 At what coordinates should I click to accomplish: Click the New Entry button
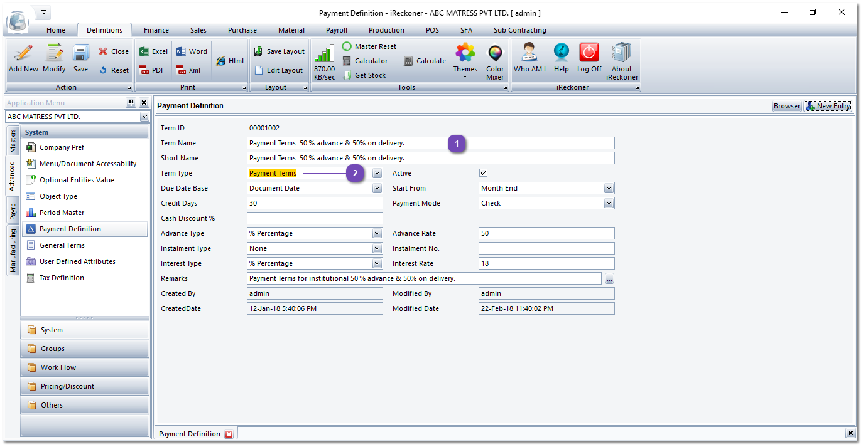tap(828, 106)
